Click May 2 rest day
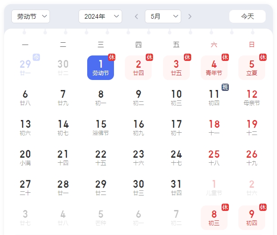 138,68
